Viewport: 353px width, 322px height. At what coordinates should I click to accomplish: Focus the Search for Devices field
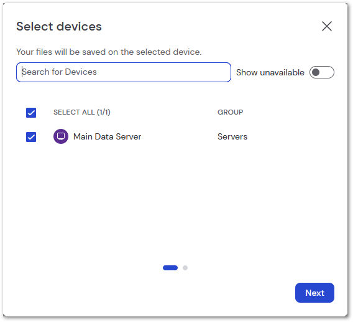coord(124,72)
